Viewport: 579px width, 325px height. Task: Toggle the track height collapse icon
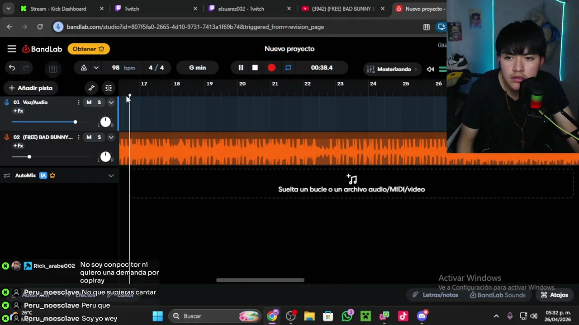pyautogui.click(x=109, y=88)
